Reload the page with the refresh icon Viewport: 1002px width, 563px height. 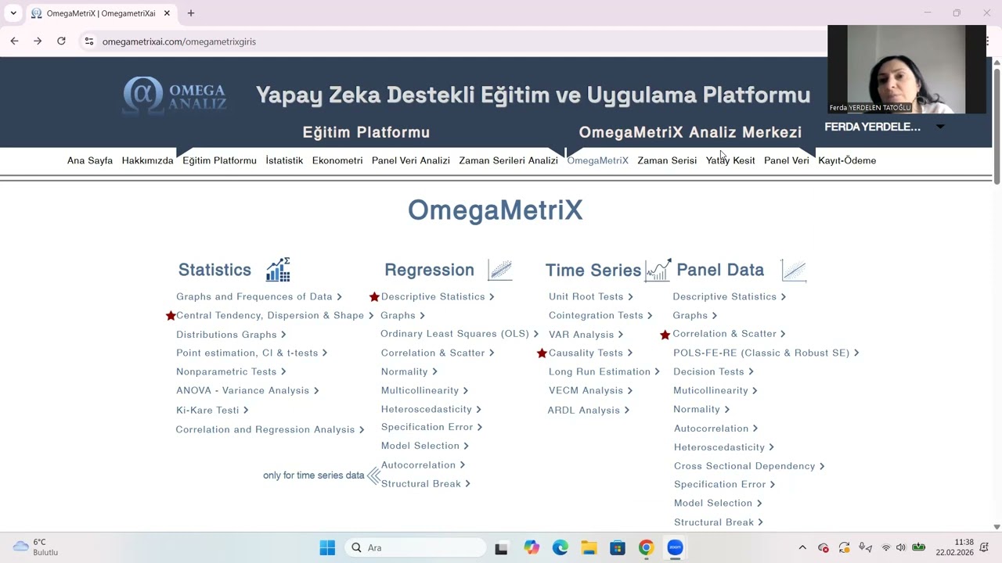point(61,41)
